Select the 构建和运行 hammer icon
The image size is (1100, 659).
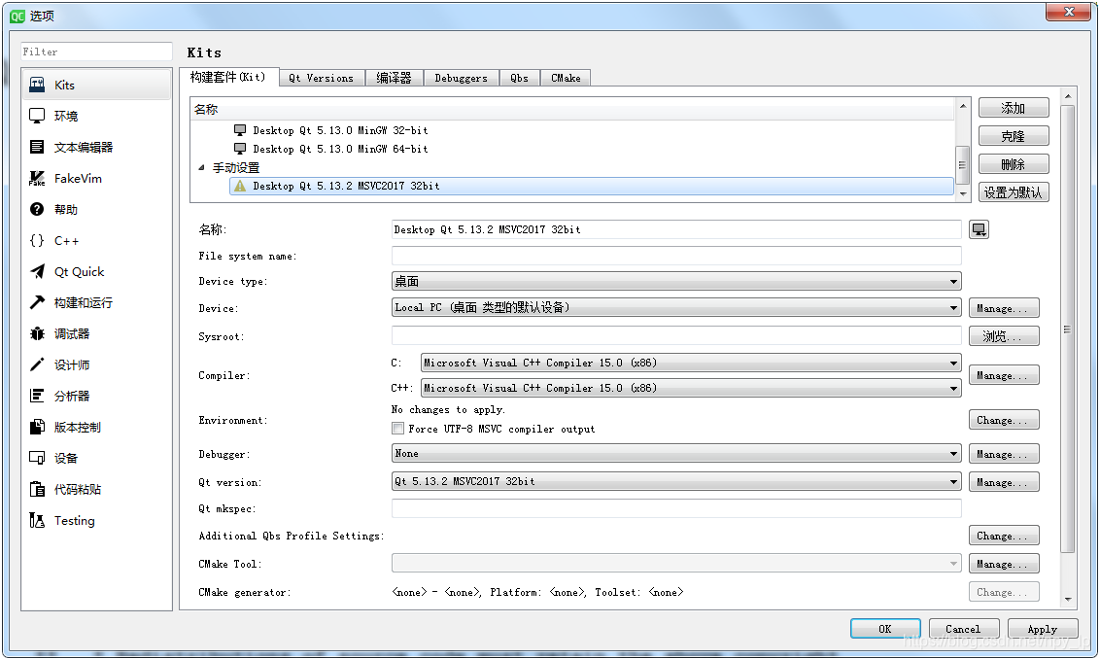point(37,302)
